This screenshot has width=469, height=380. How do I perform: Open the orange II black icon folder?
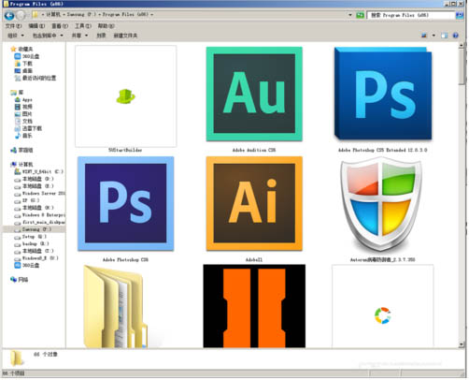pyautogui.click(x=254, y=306)
